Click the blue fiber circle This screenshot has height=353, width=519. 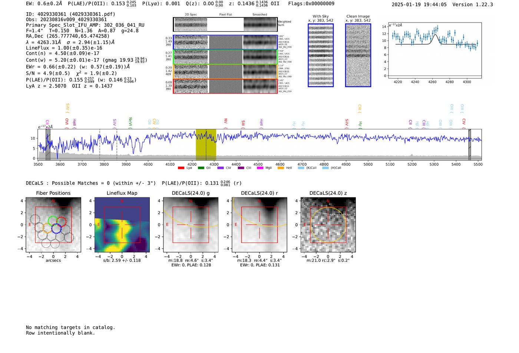tap(56, 229)
